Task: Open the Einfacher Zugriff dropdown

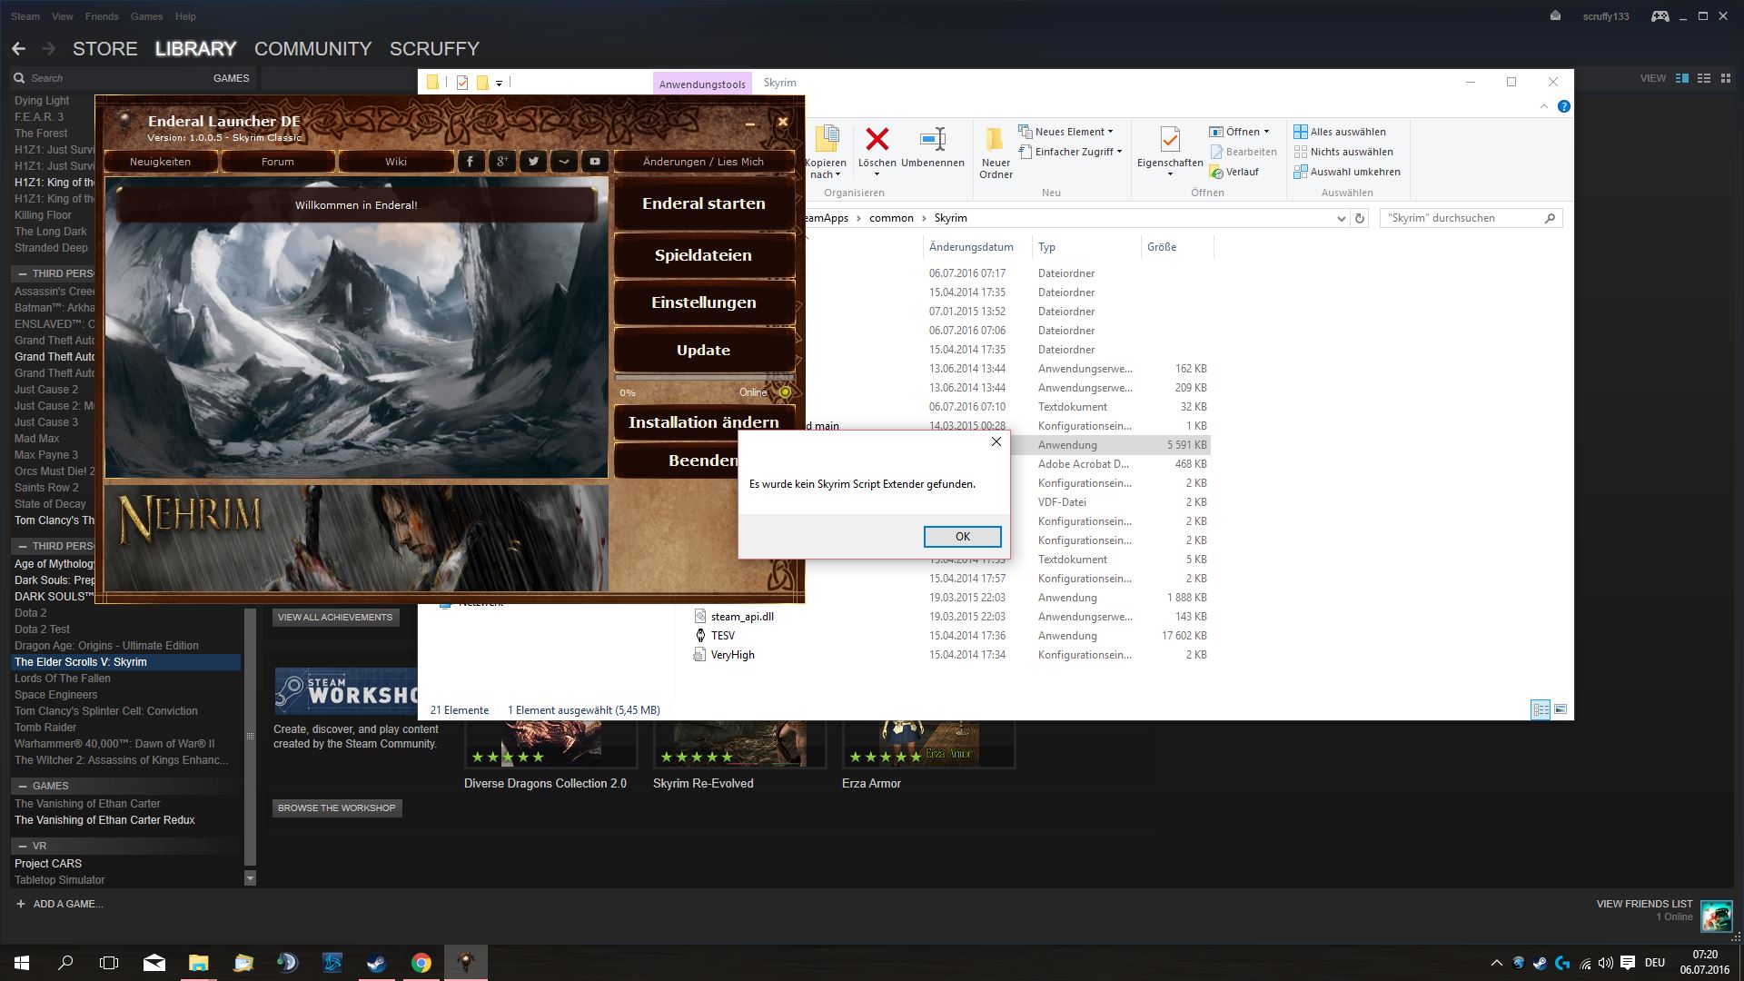Action: click(1119, 152)
